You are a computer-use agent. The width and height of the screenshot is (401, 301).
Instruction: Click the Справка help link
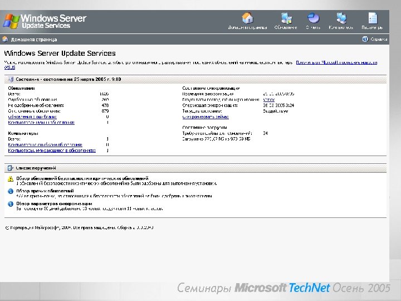tap(379, 39)
